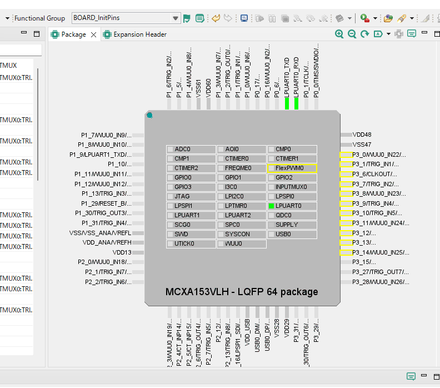
Task: Enable the FlexPWM0 peripheral checkbox
Action: pyautogui.click(x=272, y=168)
